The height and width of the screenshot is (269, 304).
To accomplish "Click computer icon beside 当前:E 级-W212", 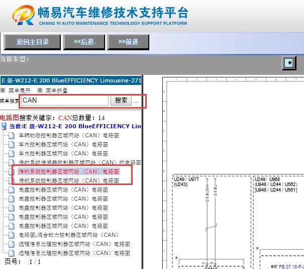I will 4,126.
